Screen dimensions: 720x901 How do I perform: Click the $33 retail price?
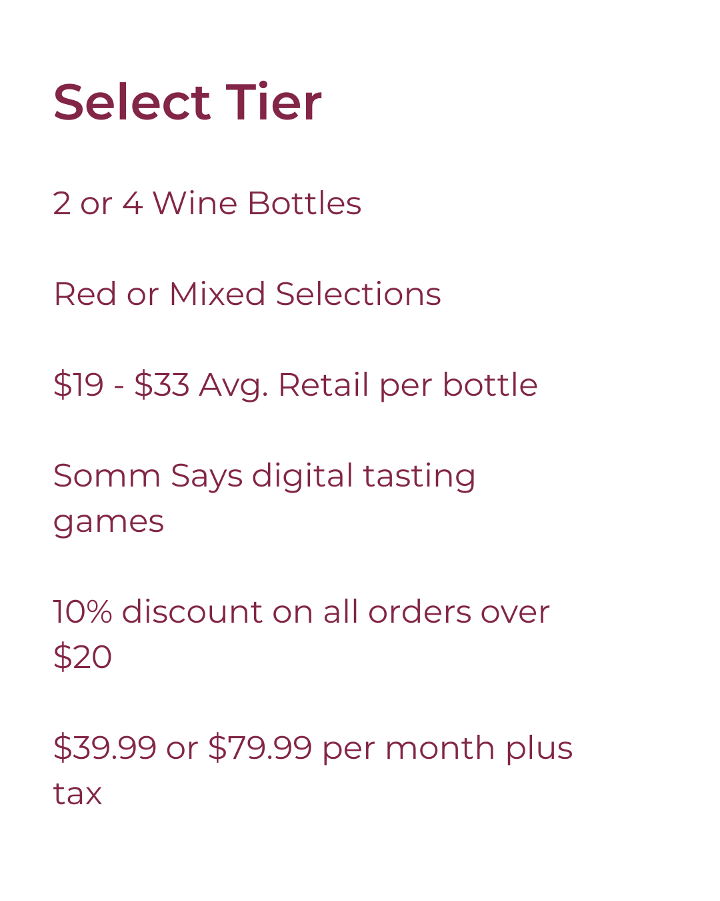pyautogui.click(x=161, y=384)
